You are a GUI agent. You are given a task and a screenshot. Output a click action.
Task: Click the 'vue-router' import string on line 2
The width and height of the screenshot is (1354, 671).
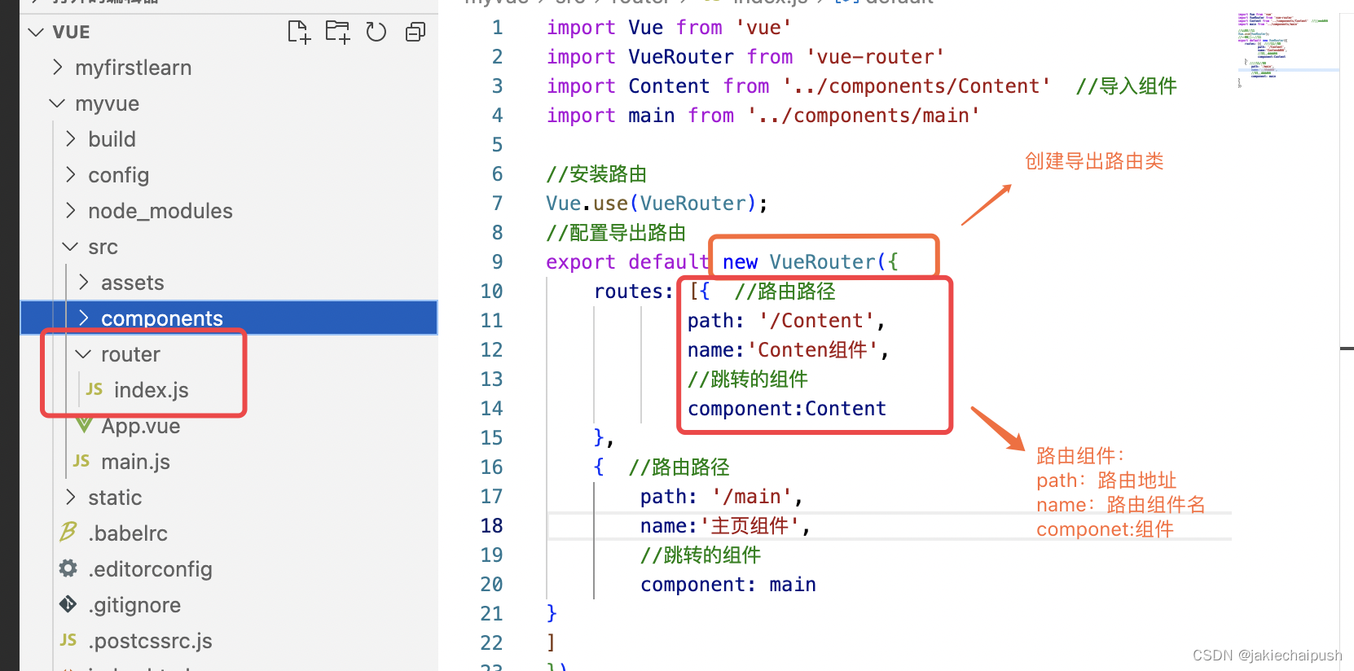pyautogui.click(x=875, y=56)
